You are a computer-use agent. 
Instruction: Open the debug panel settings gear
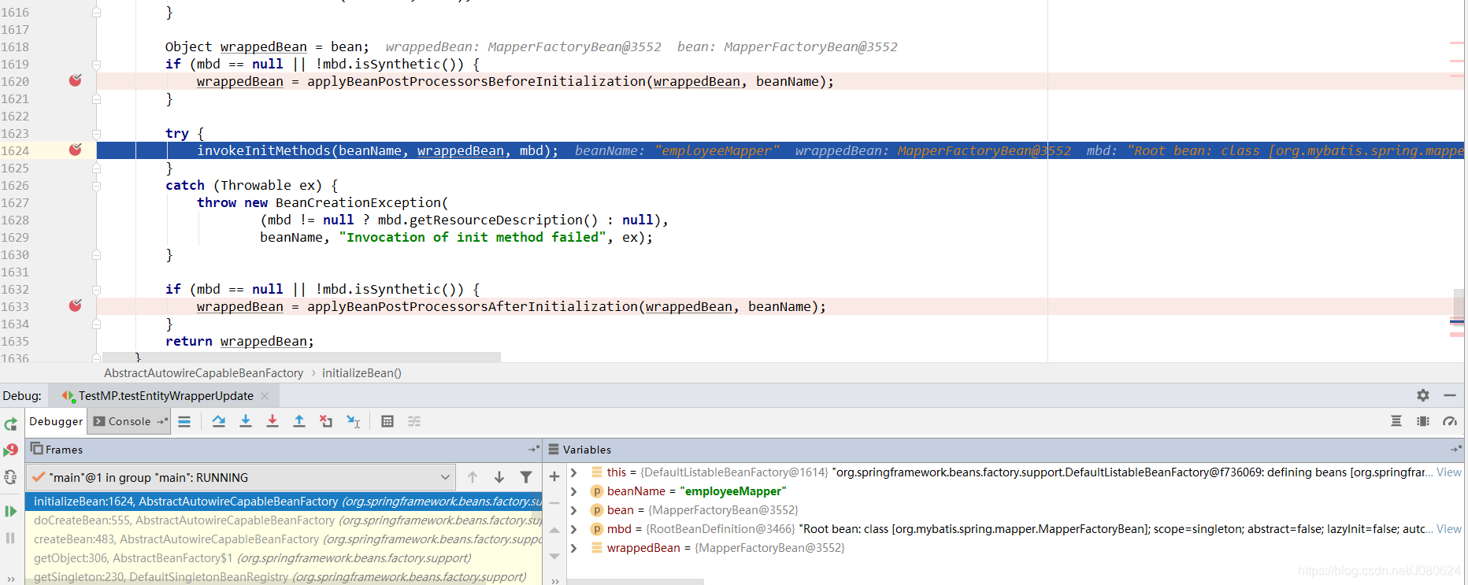[x=1422, y=395]
